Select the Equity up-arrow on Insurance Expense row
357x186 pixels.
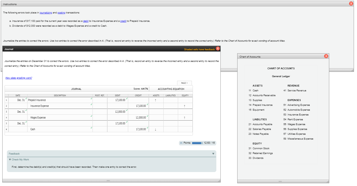click(x=185, y=106)
